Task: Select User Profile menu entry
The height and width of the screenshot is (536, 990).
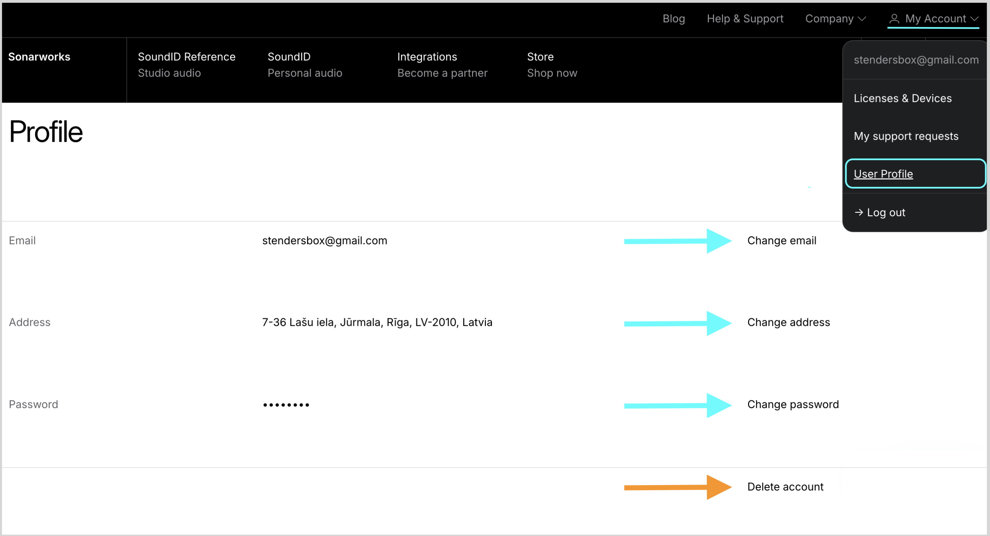Action: tap(915, 174)
